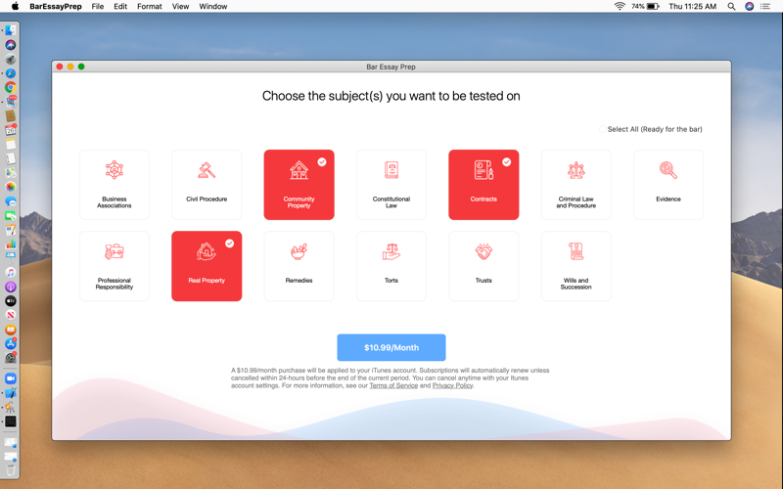Select the Business Associations subject icon

pyautogui.click(x=115, y=170)
